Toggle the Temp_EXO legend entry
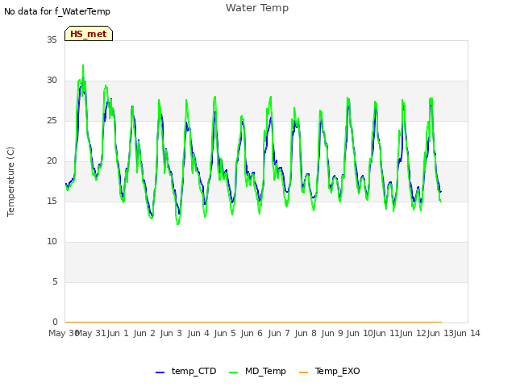516x387 pixels. pos(330,371)
